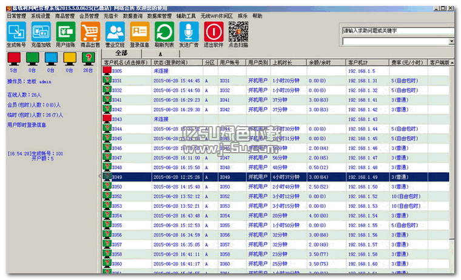Open the 数据查询 menu
Screen dimensions: 461x280
[x=133, y=16]
